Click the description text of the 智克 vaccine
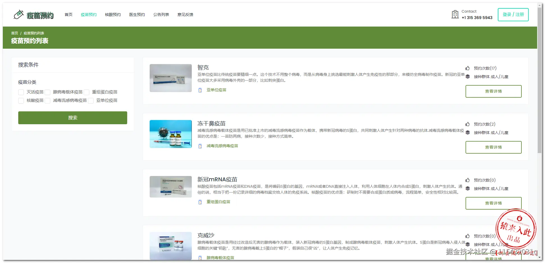Screen dimensions: 545x263 [331, 78]
